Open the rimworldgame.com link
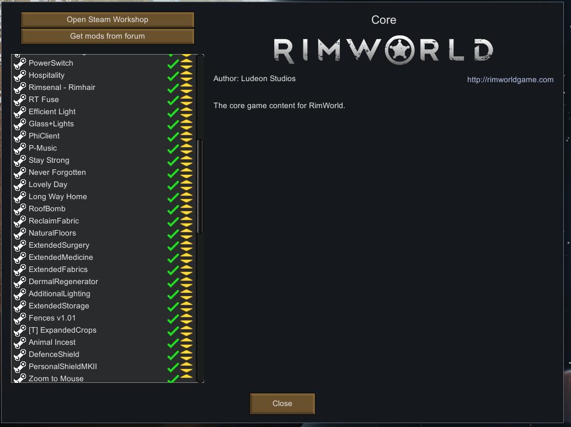The image size is (571, 427). [510, 80]
